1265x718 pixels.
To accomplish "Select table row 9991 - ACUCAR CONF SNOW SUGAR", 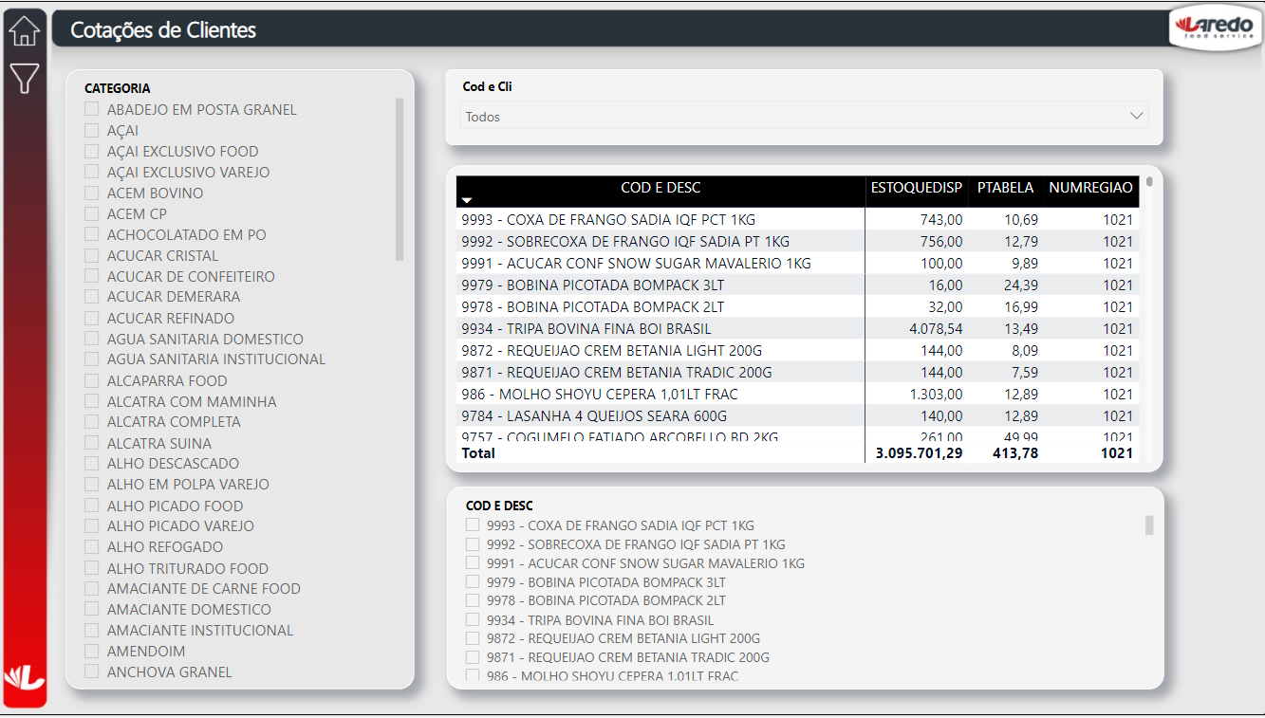I will click(x=797, y=263).
